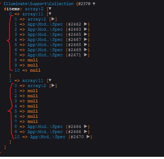Screen dimensions: 164x159
Task: Expand Spec object #2470 arrow
Action: click(x=88, y=137)
